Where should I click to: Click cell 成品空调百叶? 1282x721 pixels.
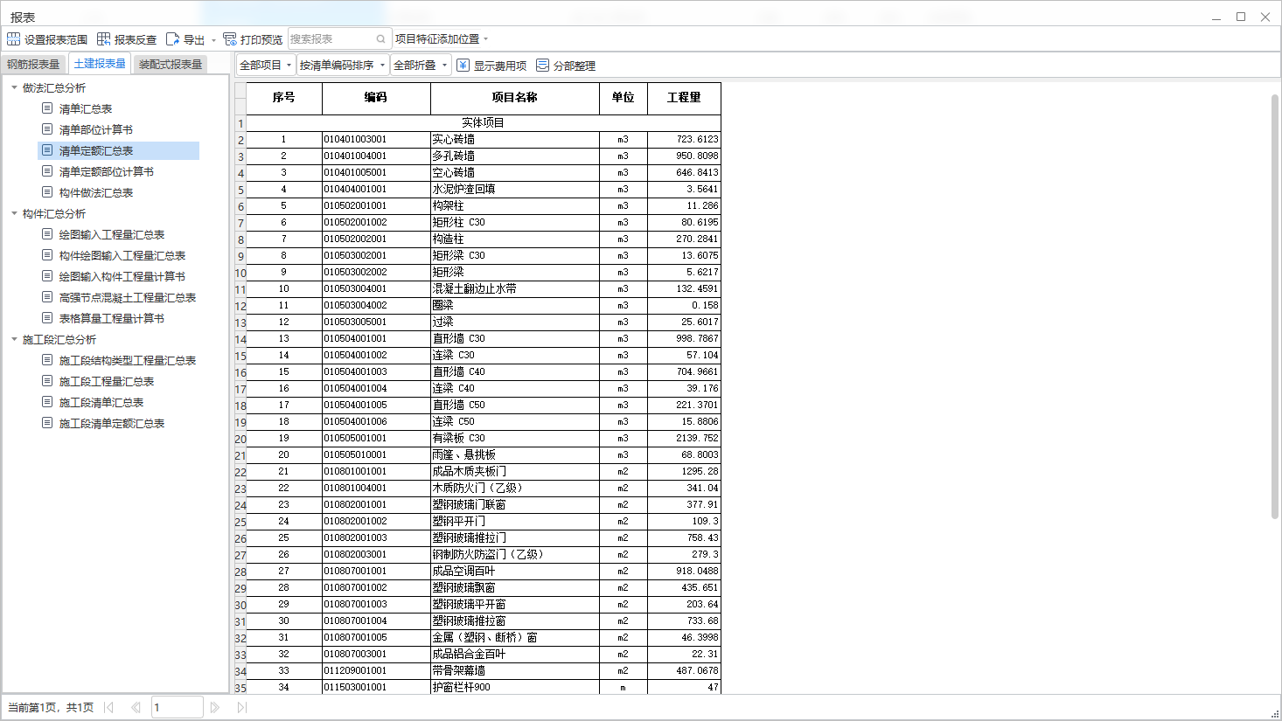(515, 571)
